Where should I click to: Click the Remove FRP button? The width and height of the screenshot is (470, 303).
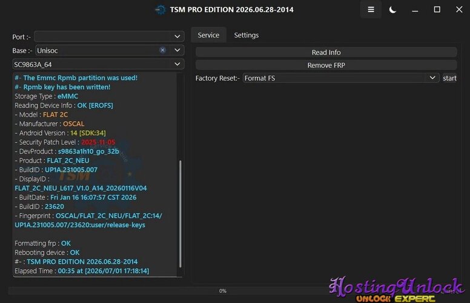coord(326,65)
